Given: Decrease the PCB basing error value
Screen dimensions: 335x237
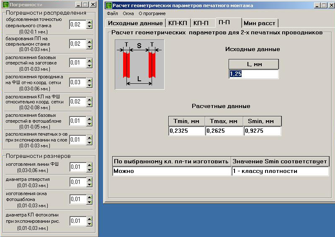Looking at the screenshot, I should (x=89, y=46).
